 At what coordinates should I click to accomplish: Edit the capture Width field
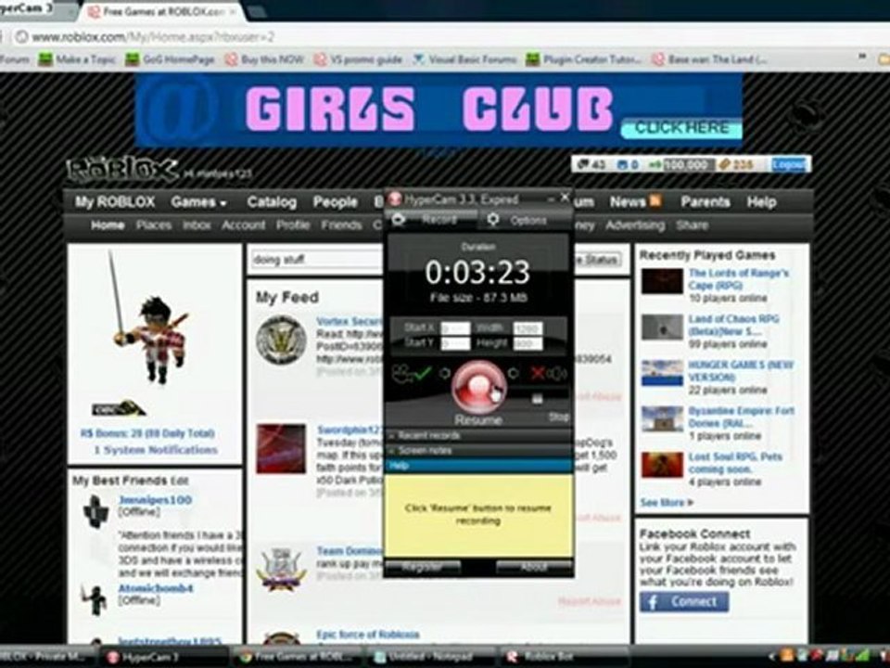[x=528, y=328]
